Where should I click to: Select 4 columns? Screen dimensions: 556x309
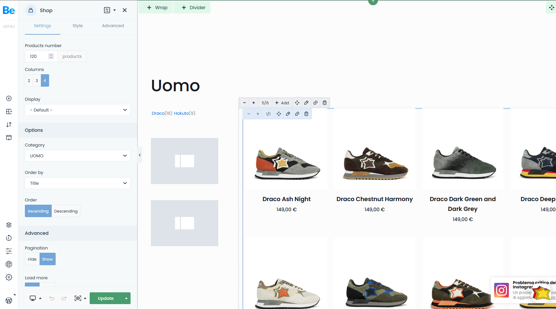point(45,80)
